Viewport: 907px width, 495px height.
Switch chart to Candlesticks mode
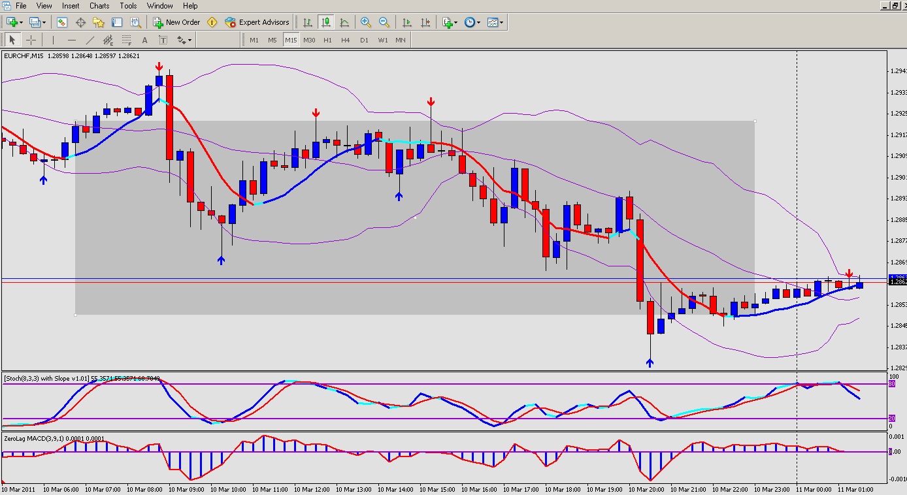point(326,22)
